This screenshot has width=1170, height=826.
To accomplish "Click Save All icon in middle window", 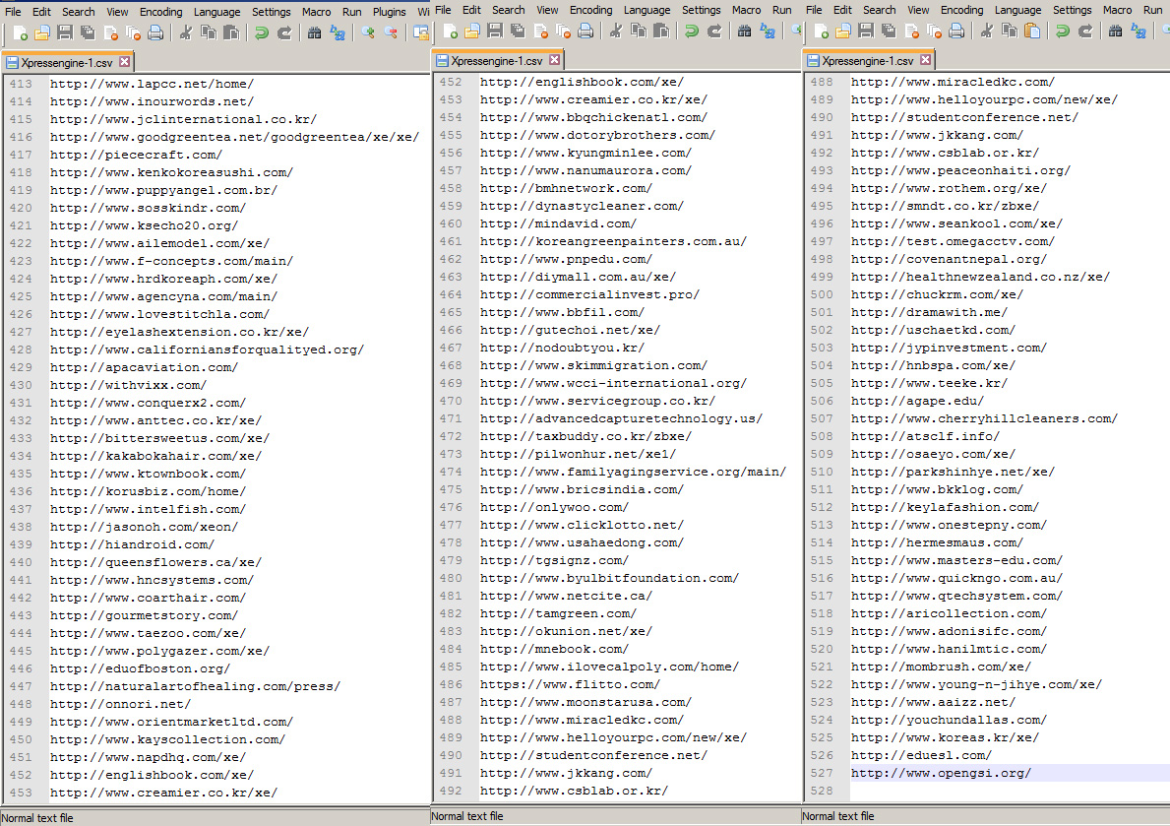I will (517, 31).
